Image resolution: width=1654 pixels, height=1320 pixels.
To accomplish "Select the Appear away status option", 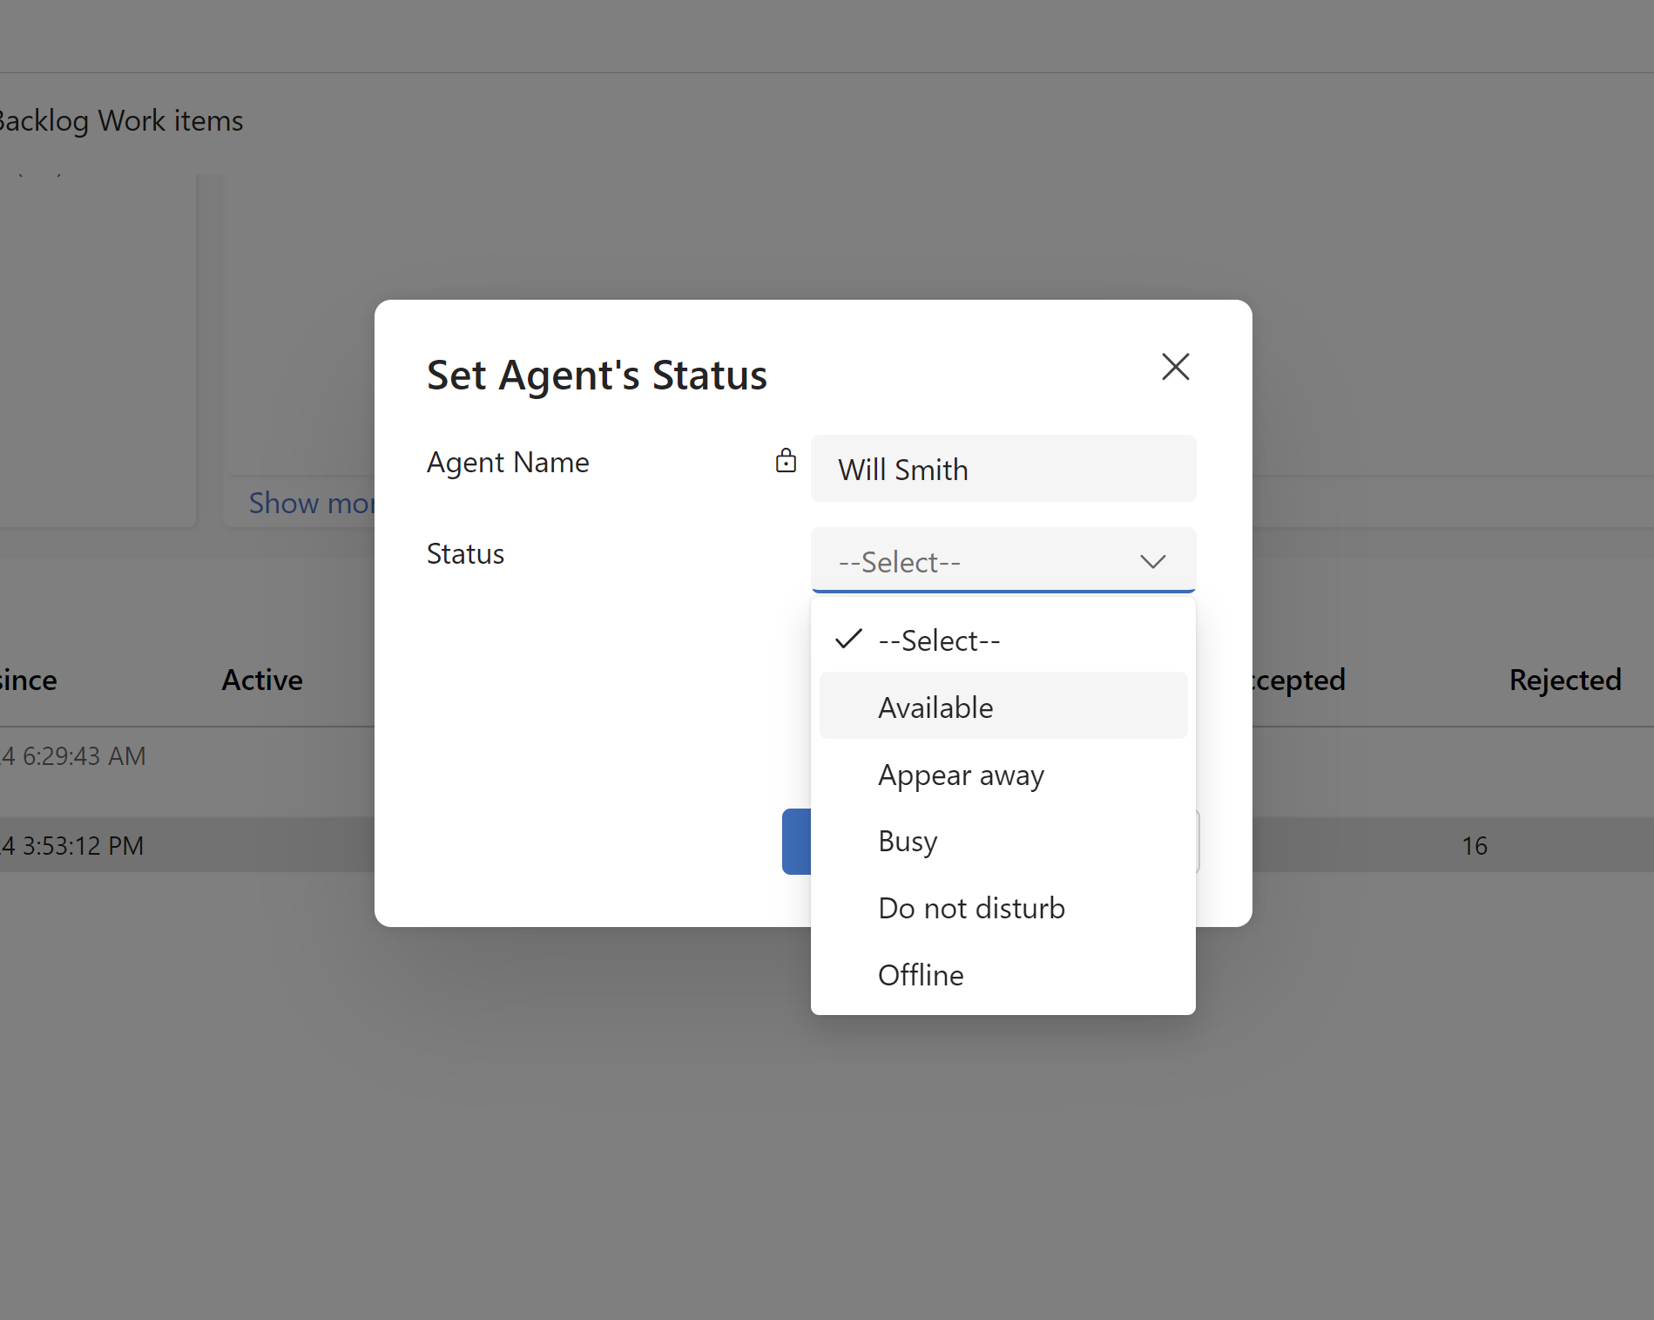I will (1003, 774).
